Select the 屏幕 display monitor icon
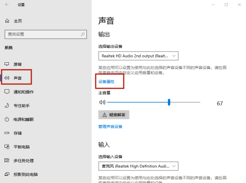 point(7,64)
